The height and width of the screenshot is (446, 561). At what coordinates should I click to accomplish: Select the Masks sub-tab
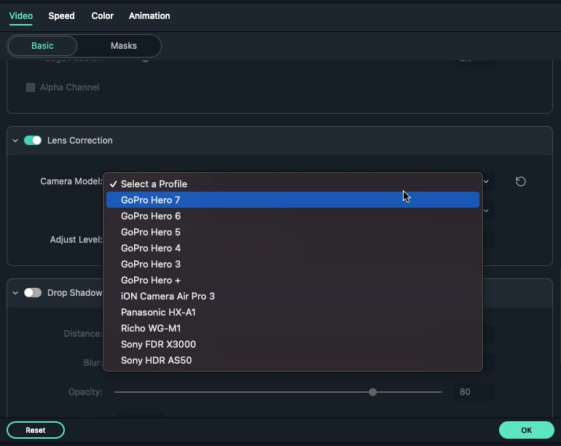pos(123,46)
